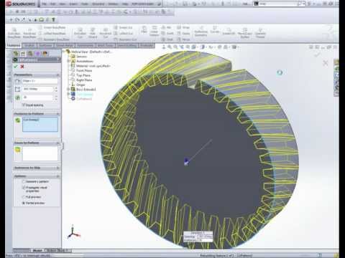Click the number of instances field
The image size is (345, 258).
pos(38,97)
